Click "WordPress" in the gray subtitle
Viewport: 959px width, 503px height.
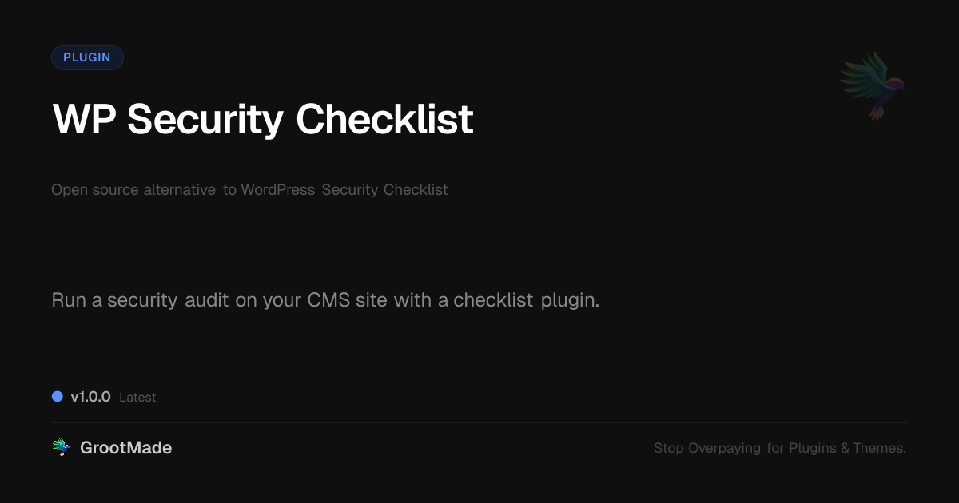tap(277, 190)
